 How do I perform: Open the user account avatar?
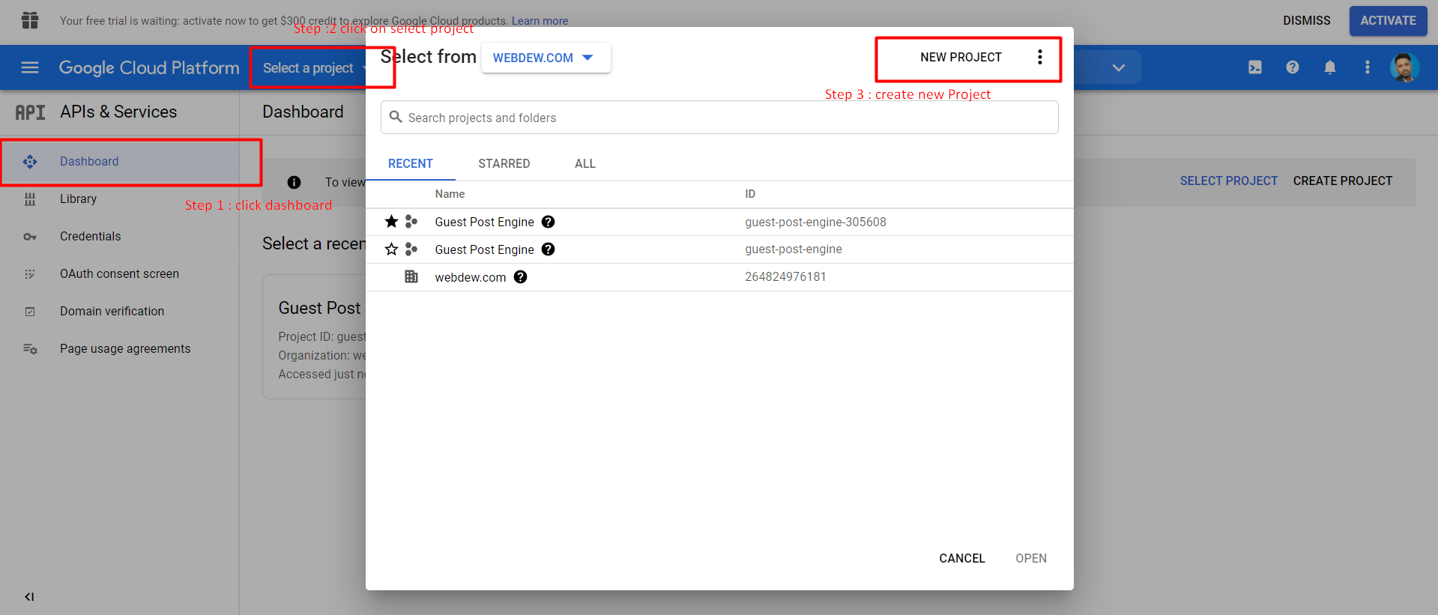pos(1404,67)
